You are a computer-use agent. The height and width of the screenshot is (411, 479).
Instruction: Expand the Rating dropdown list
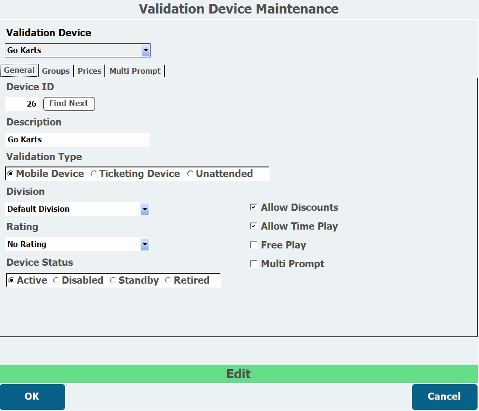click(144, 245)
